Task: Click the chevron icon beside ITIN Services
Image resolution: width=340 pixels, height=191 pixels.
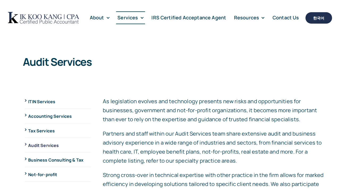Action: (x=26, y=101)
